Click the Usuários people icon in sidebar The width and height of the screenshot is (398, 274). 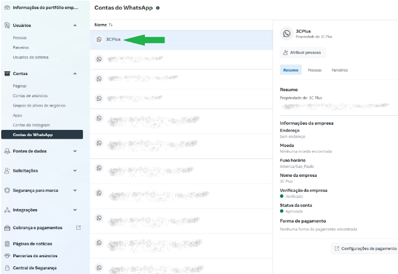(7, 25)
